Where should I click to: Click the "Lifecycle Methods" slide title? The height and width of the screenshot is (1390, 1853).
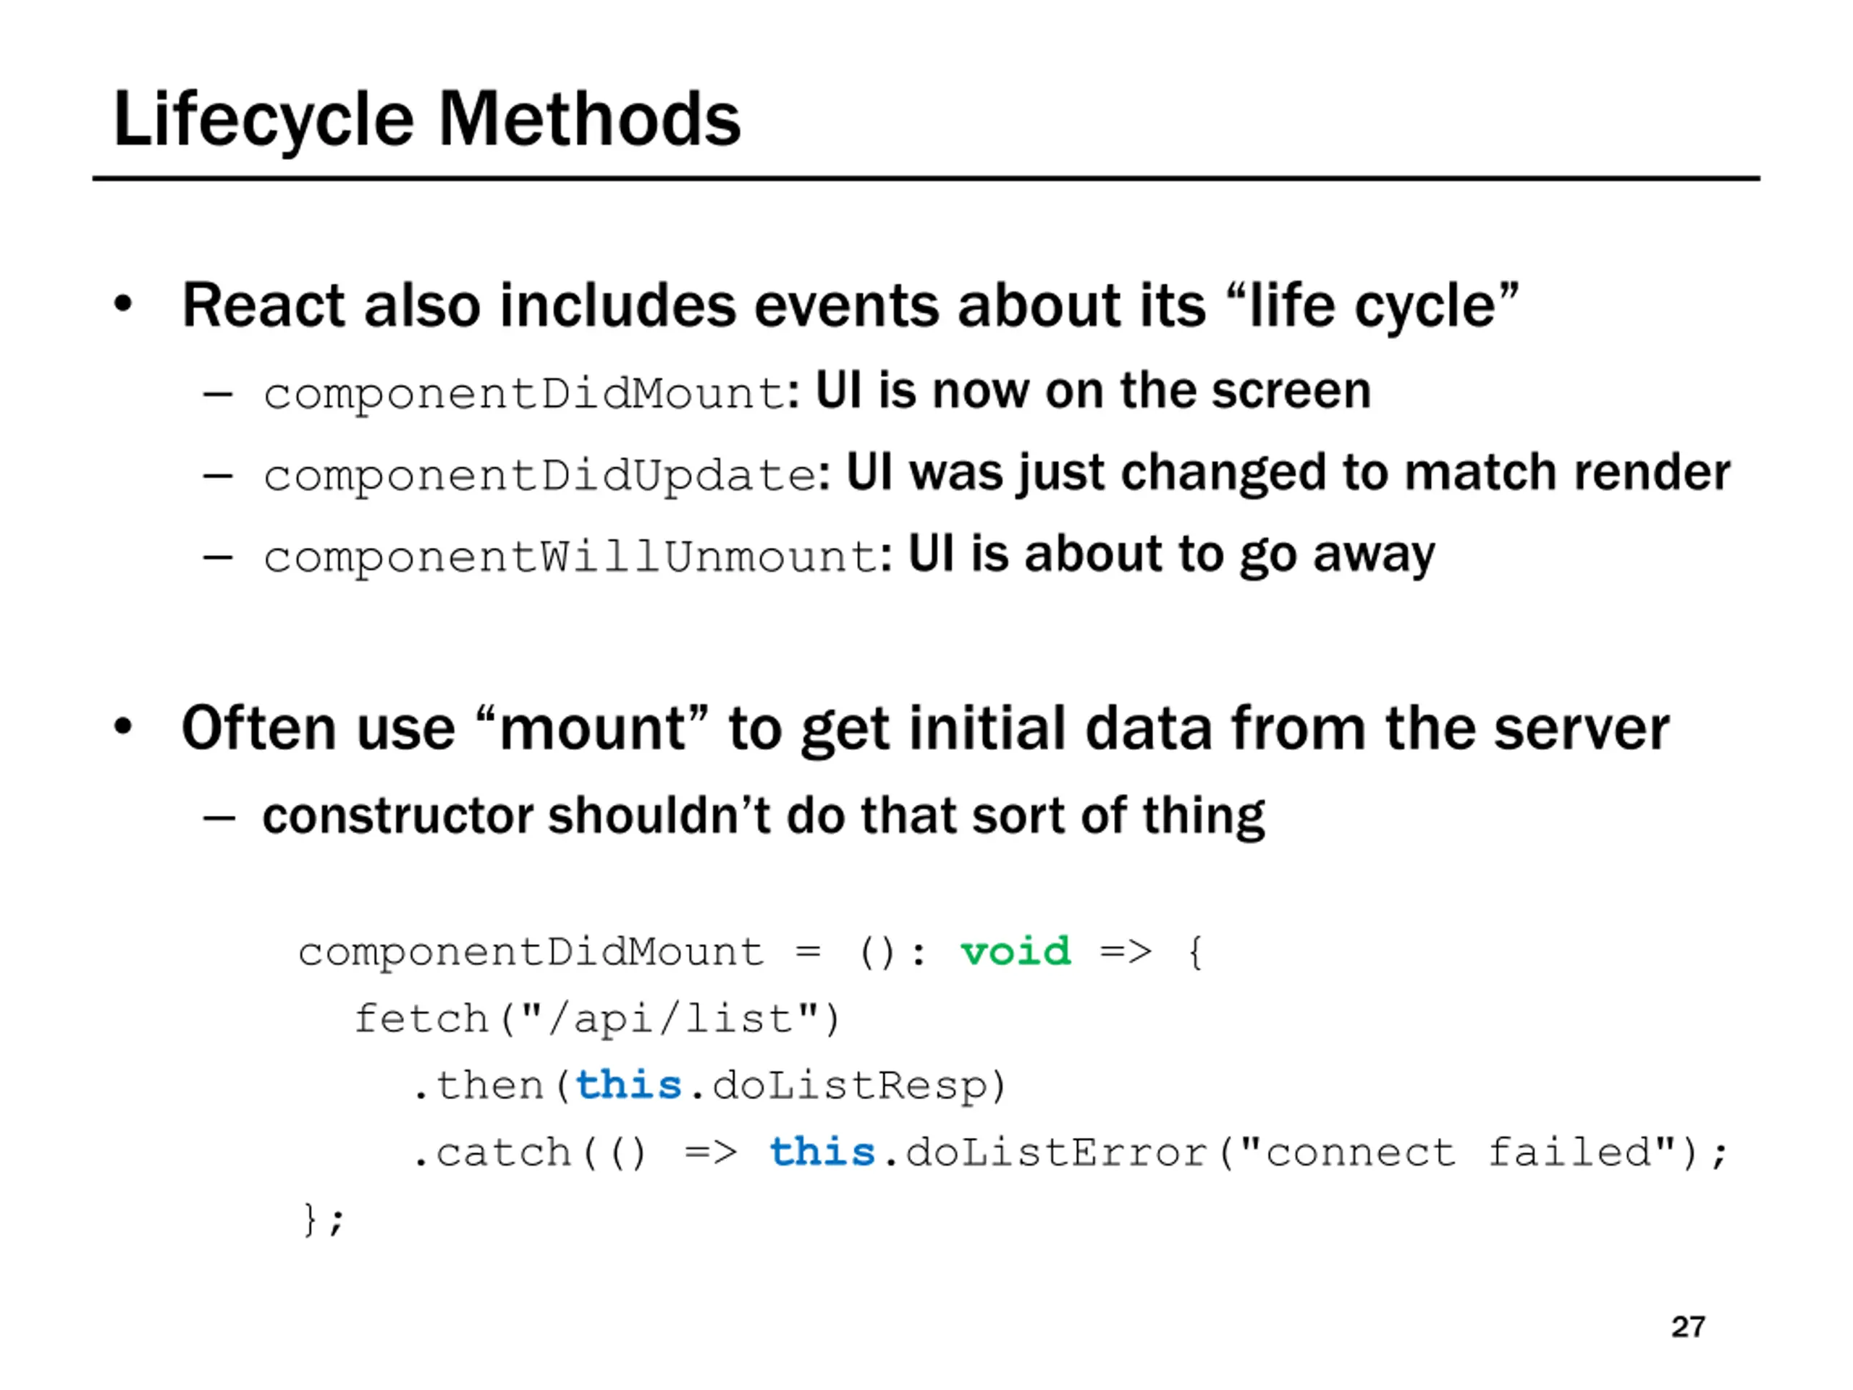pyautogui.click(x=426, y=119)
